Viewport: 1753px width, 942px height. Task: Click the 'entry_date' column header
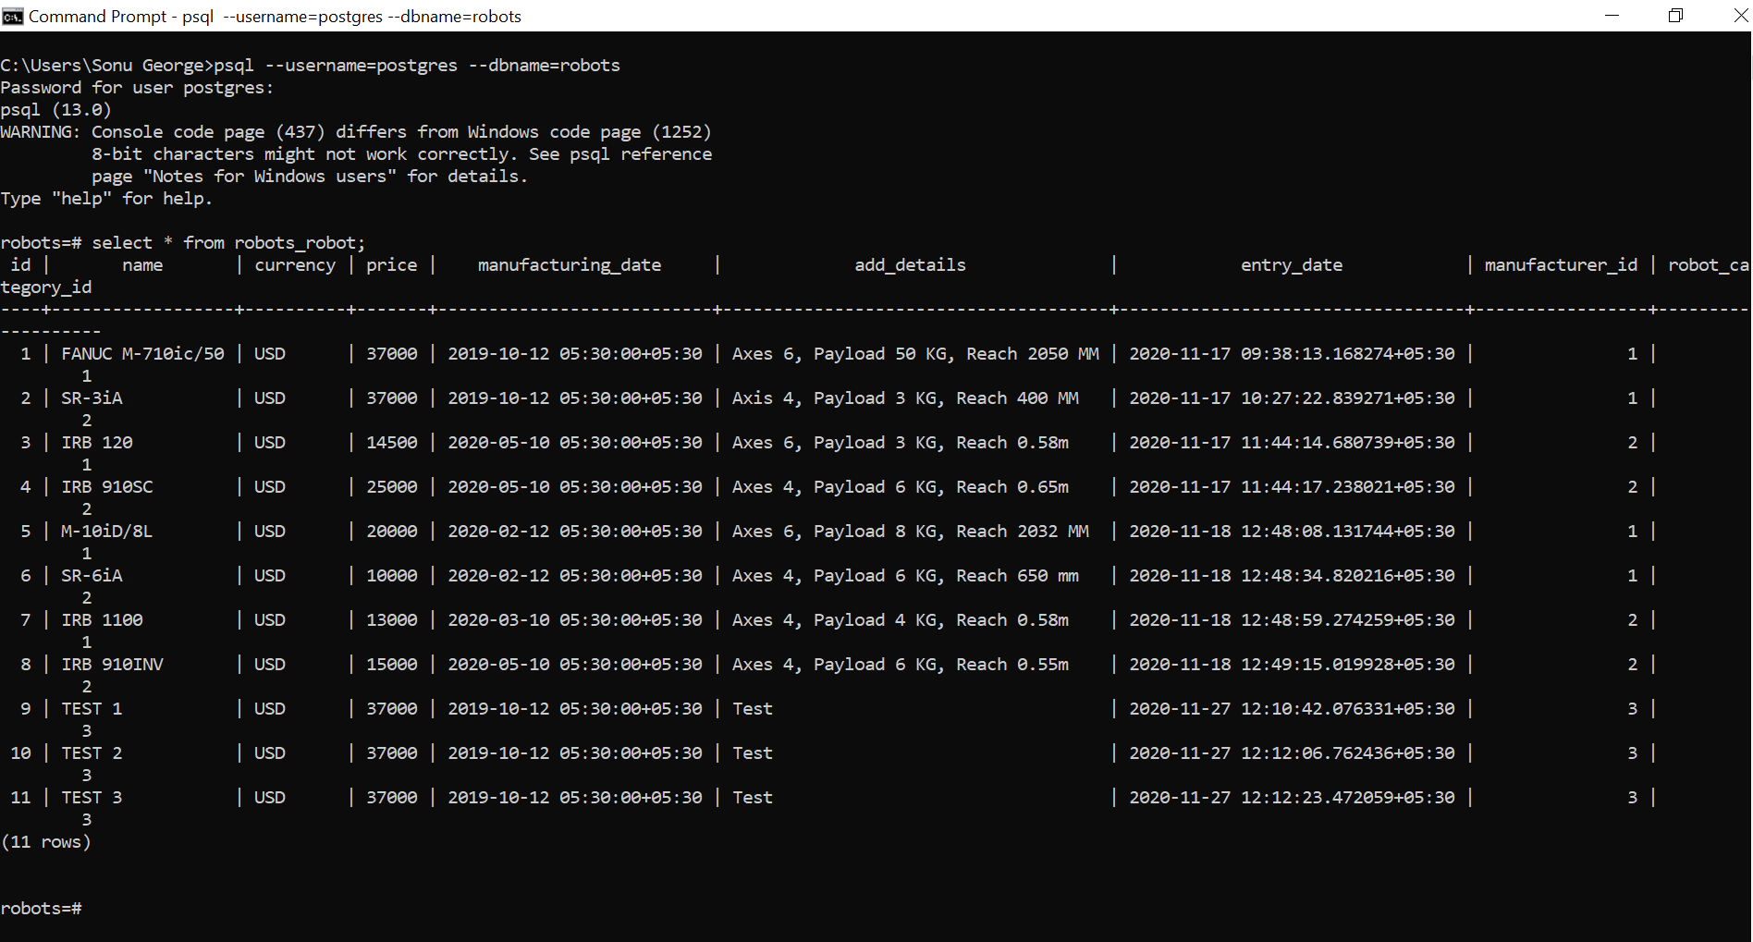(1292, 265)
